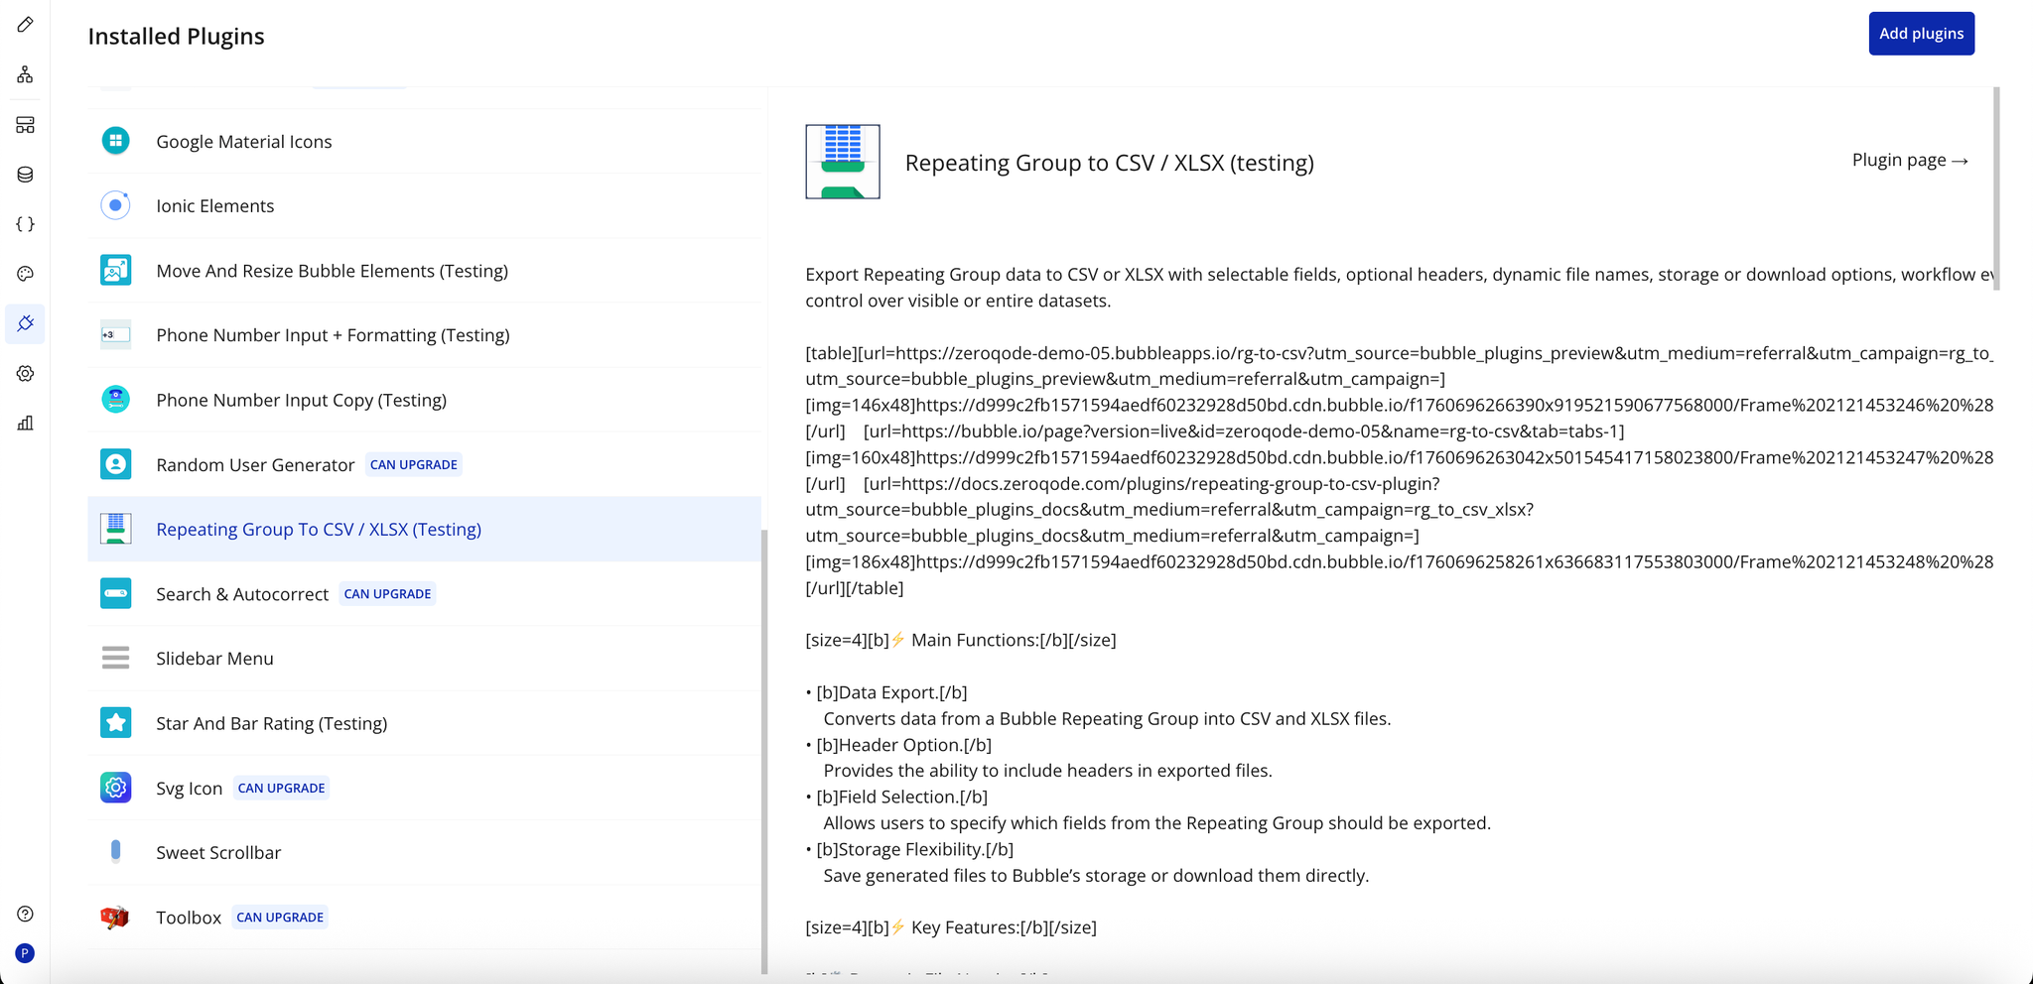
Task: Open the Design tab pencil icon
Action: (x=26, y=25)
